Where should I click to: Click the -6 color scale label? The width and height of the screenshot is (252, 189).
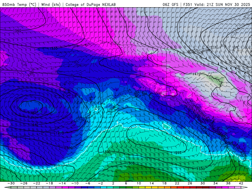(x=88, y=183)
